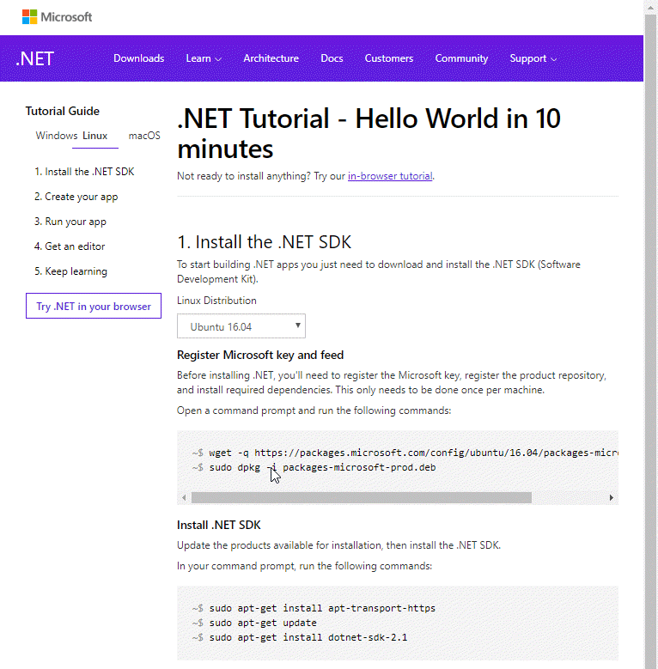Viewport: 658px width, 669px height.
Task: Navigate to the Community page
Action: click(461, 58)
